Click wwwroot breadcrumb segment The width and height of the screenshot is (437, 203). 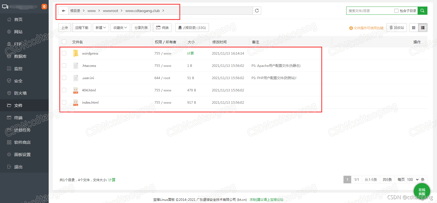[110, 11]
